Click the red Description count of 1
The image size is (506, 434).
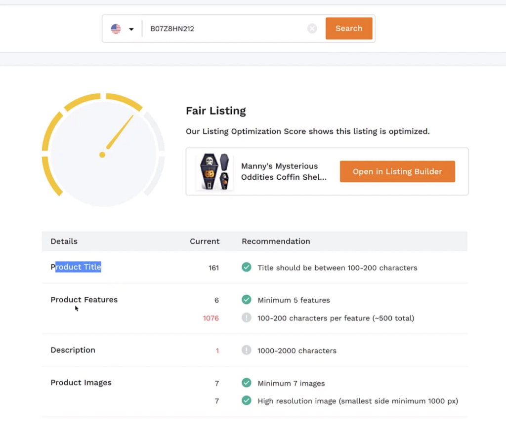coord(217,351)
